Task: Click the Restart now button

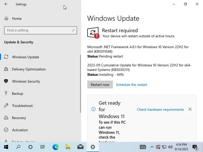Action: coord(100,85)
